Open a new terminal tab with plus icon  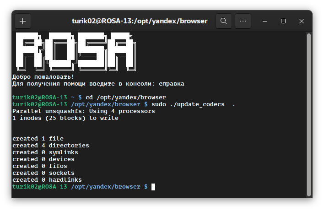tap(23, 21)
